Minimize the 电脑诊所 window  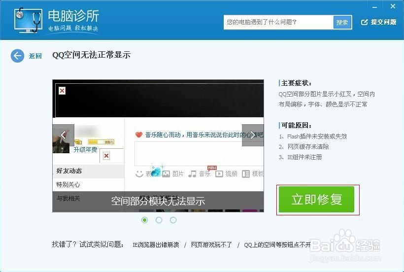click(x=375, y=7)
